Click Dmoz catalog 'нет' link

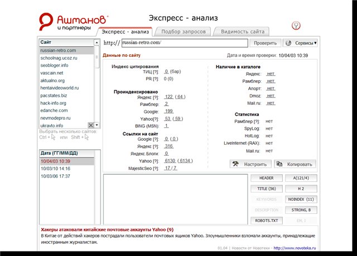pos(271,96)
